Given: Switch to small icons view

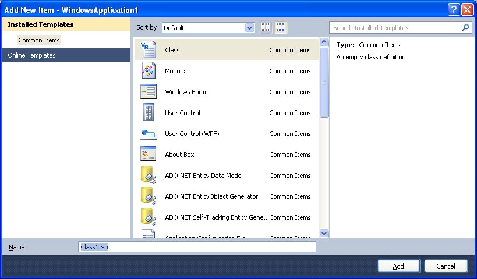Looking at the screenshot, I should point(265,28).
